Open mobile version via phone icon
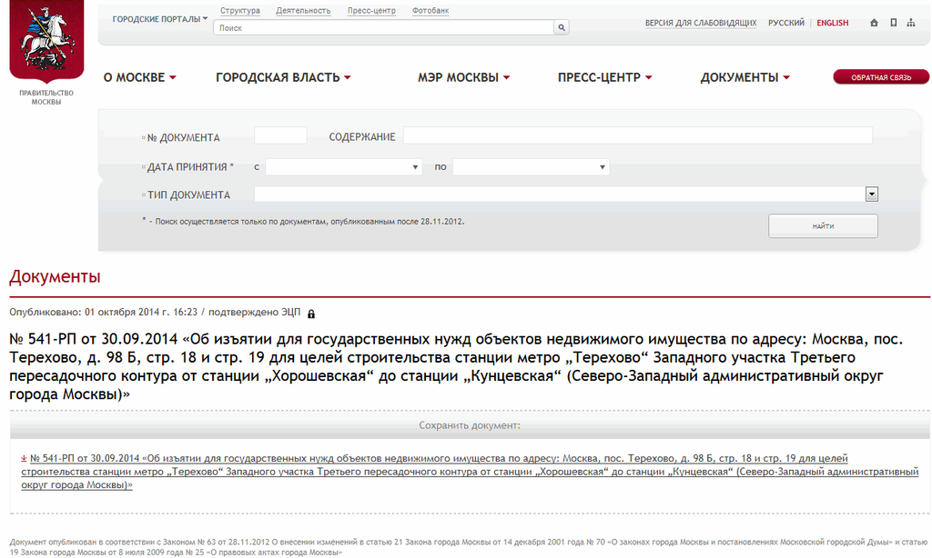 click(893, 23)
